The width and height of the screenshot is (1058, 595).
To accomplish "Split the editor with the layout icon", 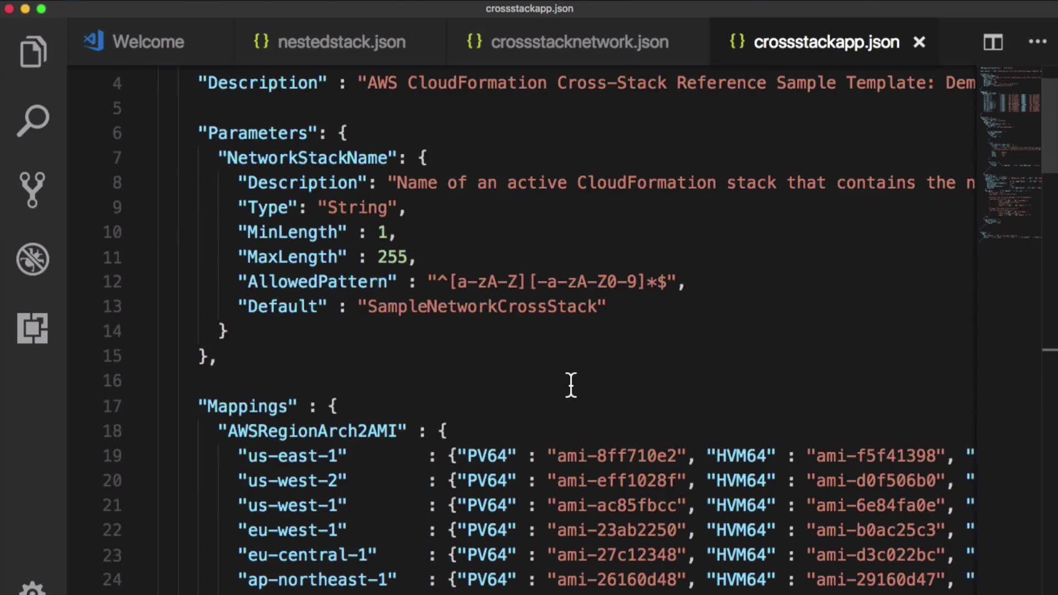I will click(x=993, y=42).
